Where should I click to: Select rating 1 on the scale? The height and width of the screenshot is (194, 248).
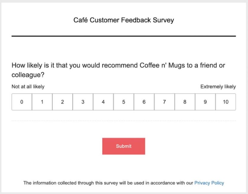42,102
